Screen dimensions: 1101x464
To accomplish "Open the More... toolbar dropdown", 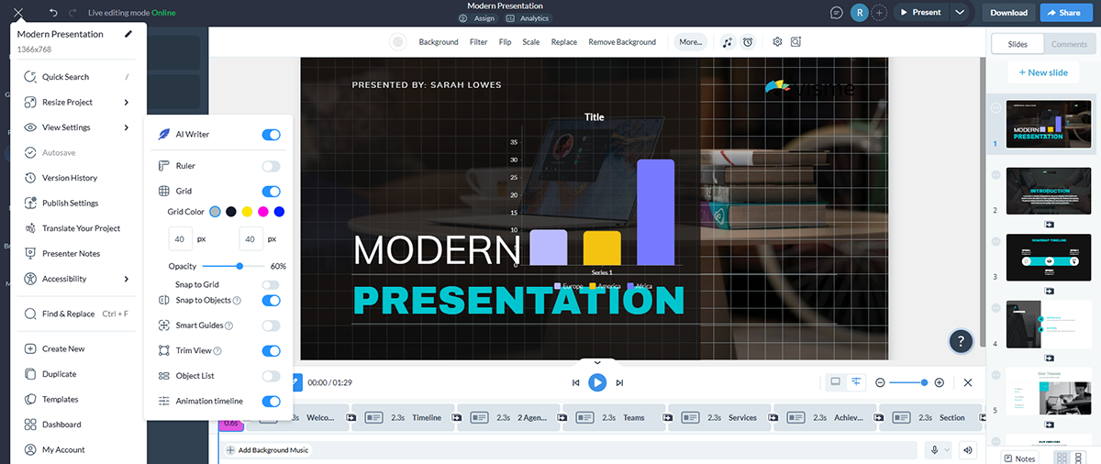I will [x=691, y=42].
